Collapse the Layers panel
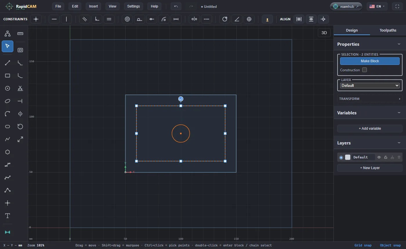 (x=399, y=143)
